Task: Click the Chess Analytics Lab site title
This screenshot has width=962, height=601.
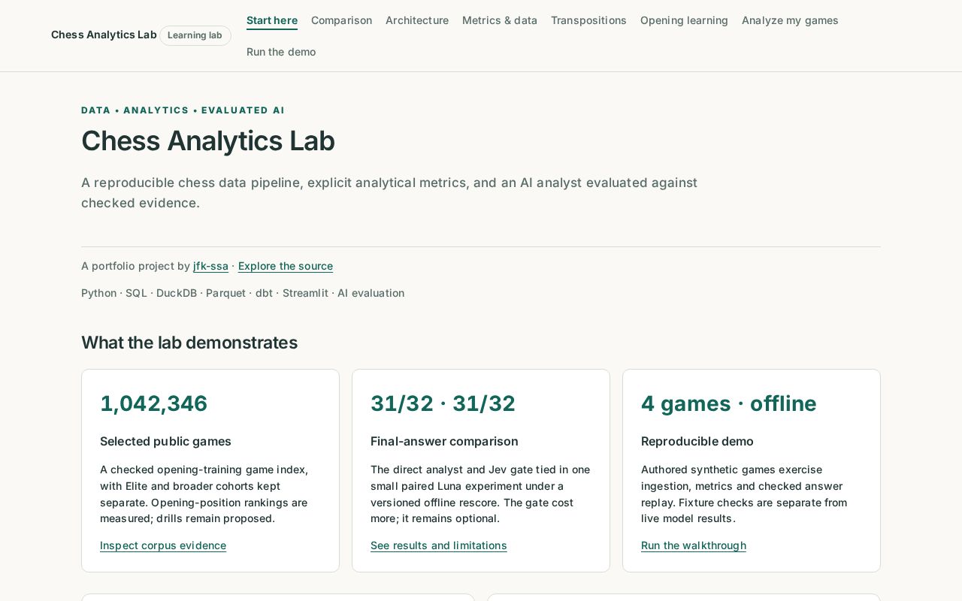Action: point(104,35)
